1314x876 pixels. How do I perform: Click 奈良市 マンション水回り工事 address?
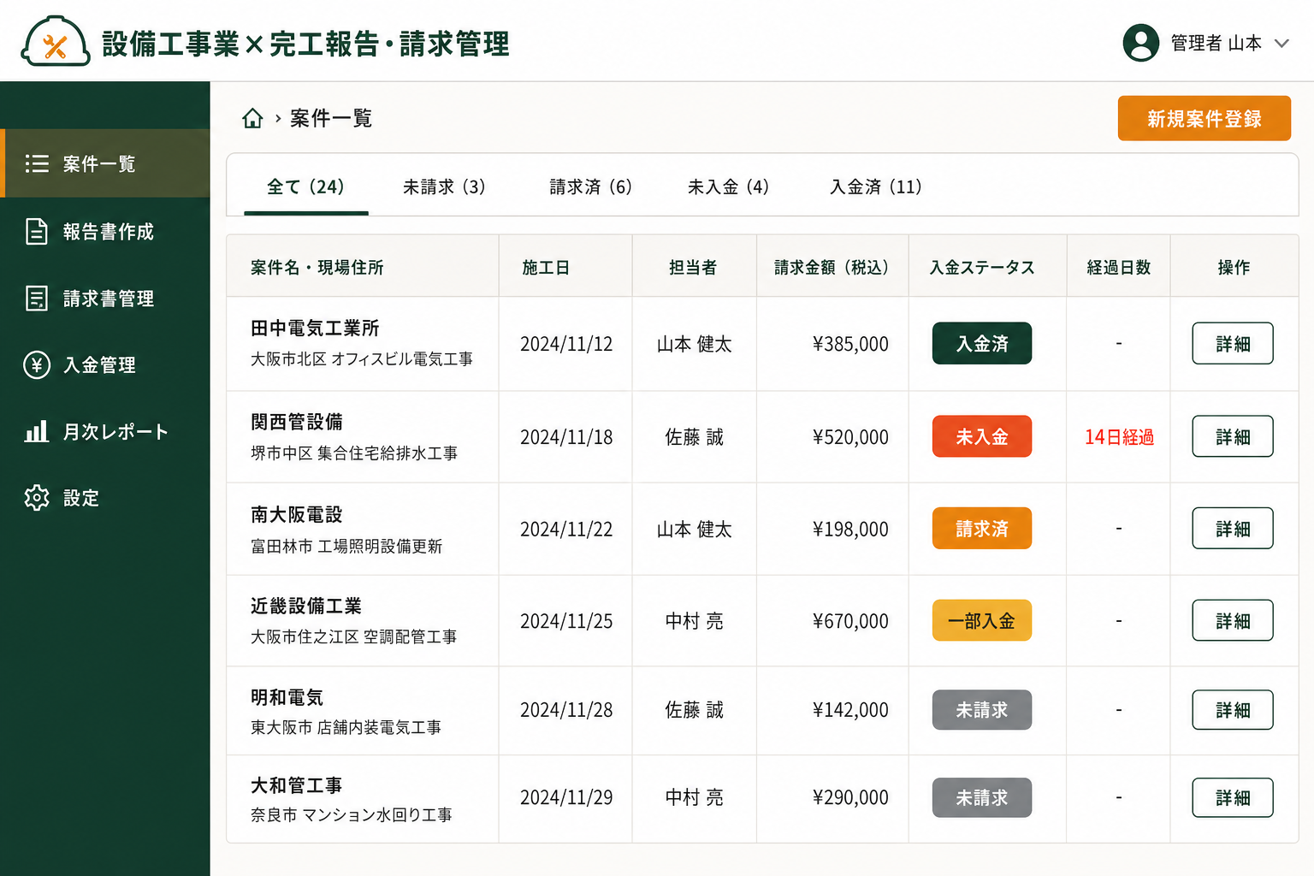(x=352, y=815)
